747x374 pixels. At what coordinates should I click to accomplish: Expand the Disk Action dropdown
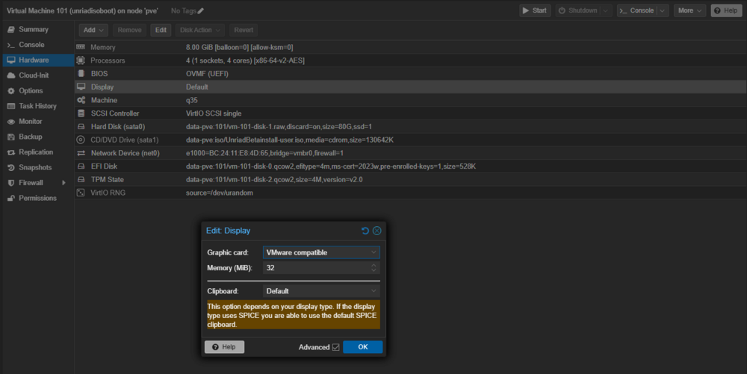coord(200,30)
